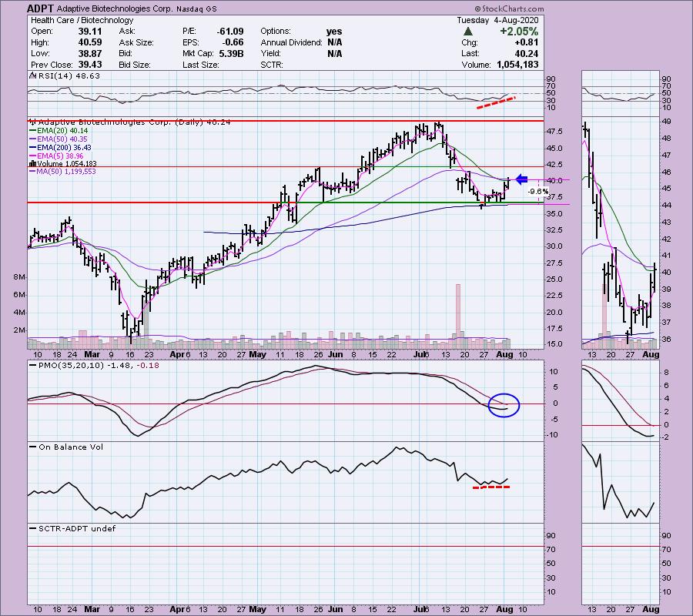Click the Aug label on main price axis
693x616 pixels.
tap(504, 354)
